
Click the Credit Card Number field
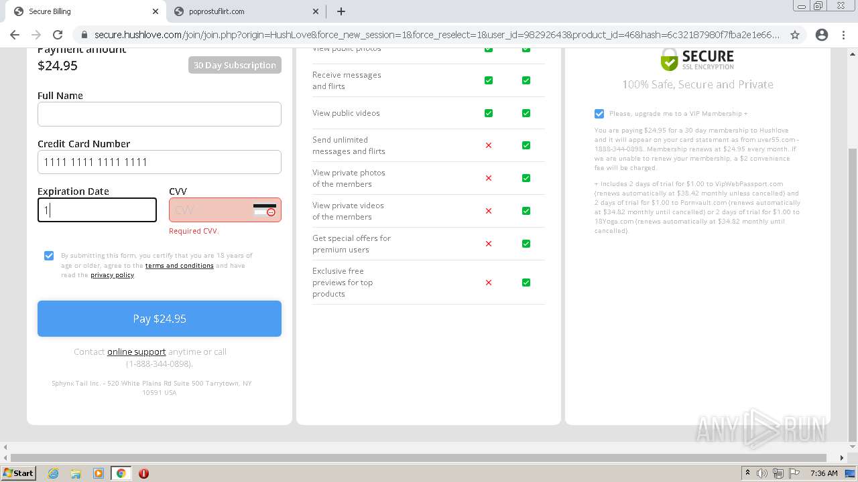[160, 162]
